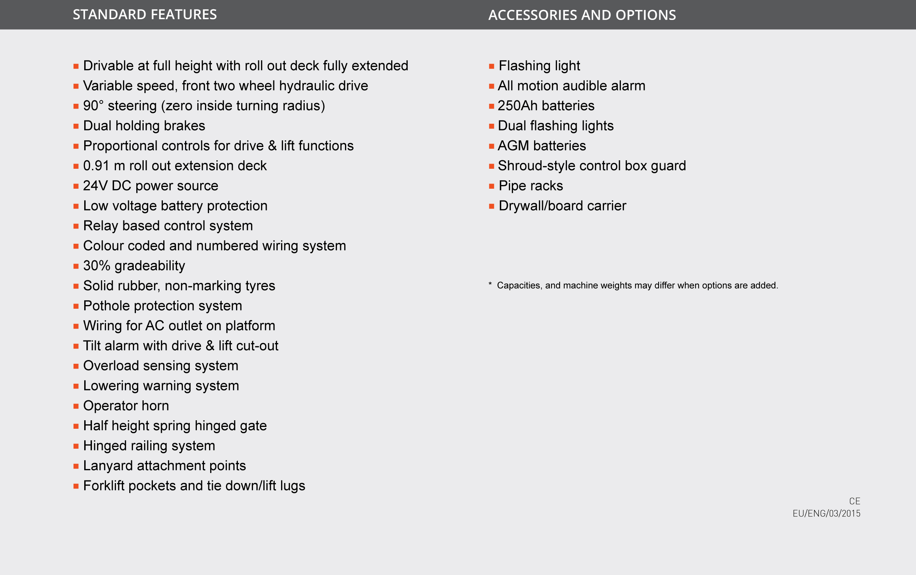Click the 24V DC power source line
Screen dimensions: 916x575
pos(151,186)
